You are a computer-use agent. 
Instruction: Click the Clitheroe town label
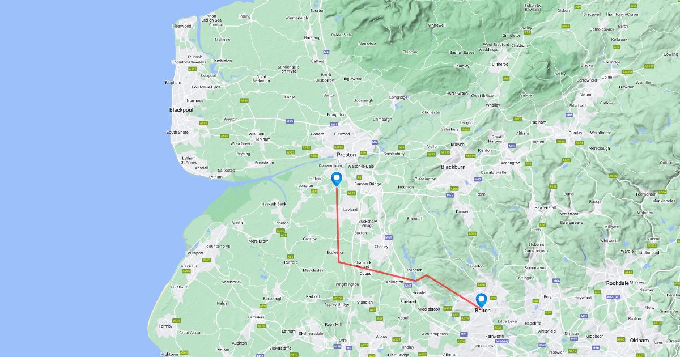coord(499,64)
